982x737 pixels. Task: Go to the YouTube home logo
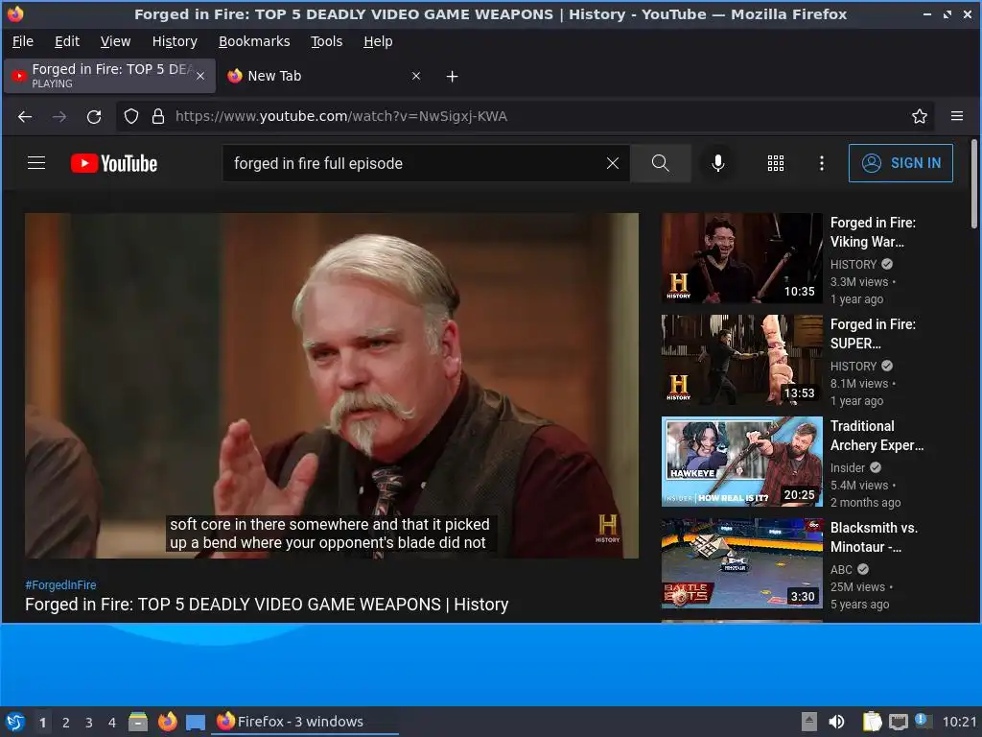(x=114, y=163)
